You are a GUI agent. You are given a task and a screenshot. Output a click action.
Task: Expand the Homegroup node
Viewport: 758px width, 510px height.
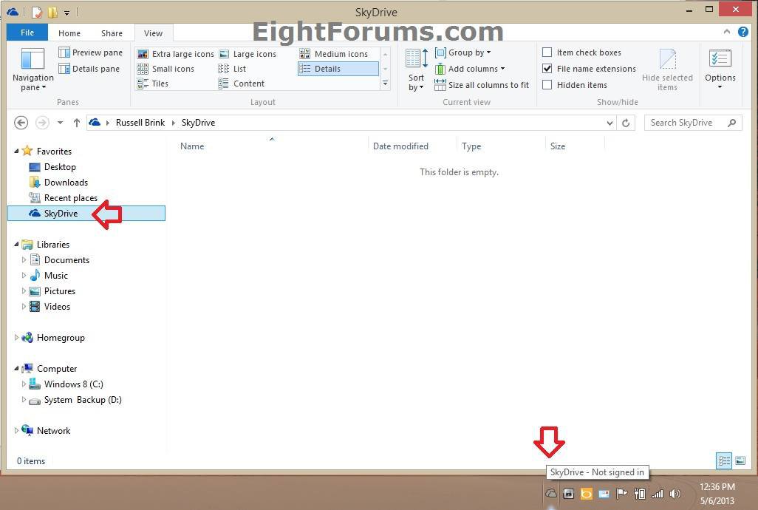pyautogui.click(x=16, y=338)
